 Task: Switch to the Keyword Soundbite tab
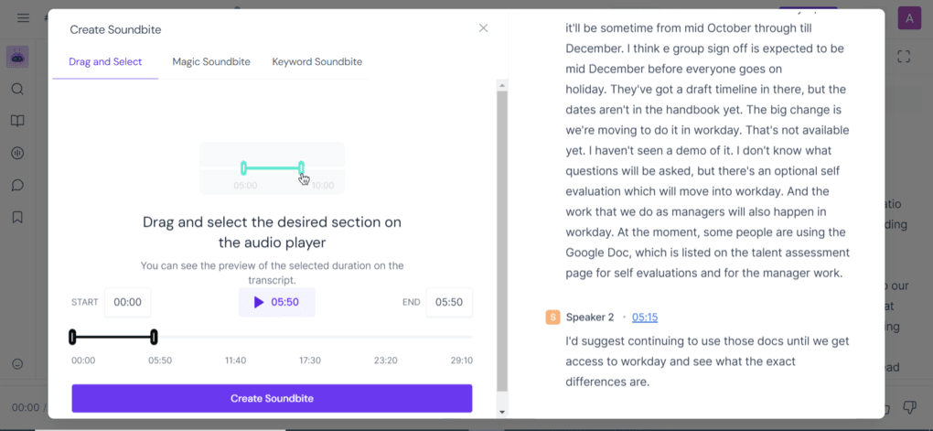pos(316,61)
